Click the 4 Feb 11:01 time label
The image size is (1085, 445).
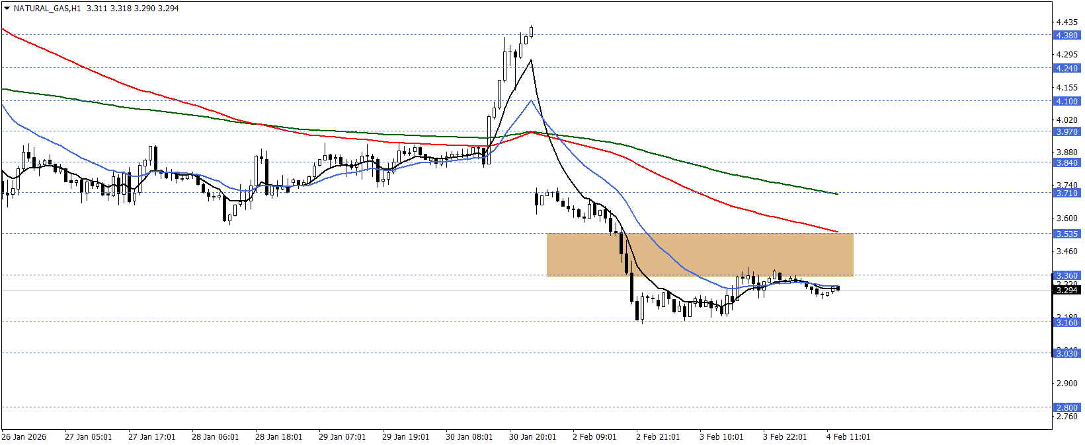click(848, 437)
